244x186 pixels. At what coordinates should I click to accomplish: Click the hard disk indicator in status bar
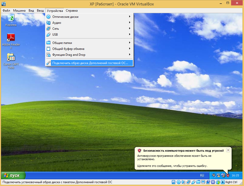pyautogui.click(x=174, y=182)
